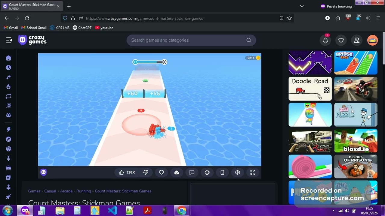Image resolution: width=385 pixels, height=216 pixels.
Task: Open game controls info icon
Action: point(207,172)
